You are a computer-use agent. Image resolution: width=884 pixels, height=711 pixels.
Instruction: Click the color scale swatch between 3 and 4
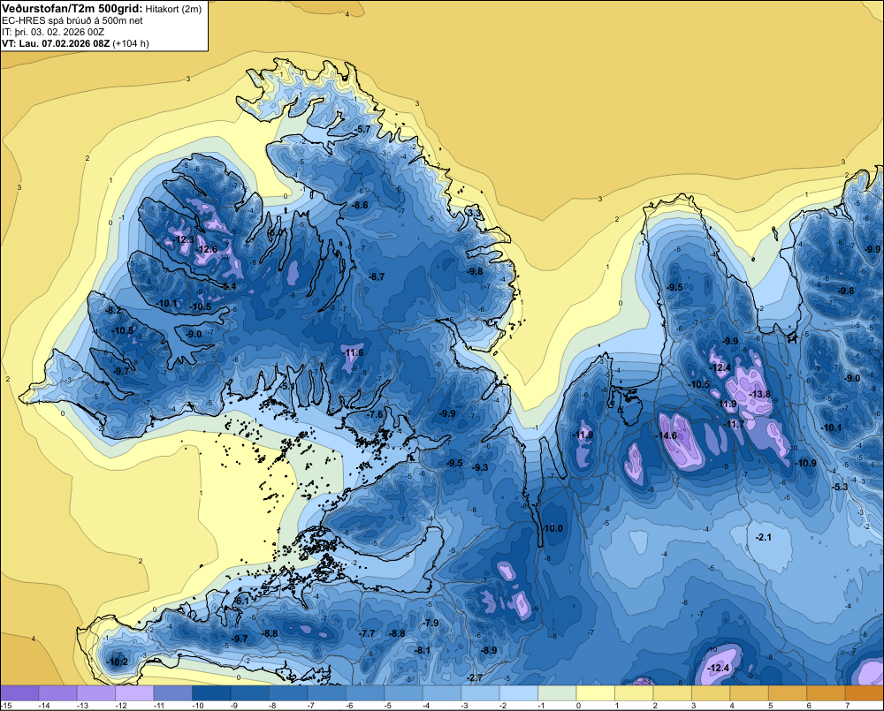click(x=712, y=693)
